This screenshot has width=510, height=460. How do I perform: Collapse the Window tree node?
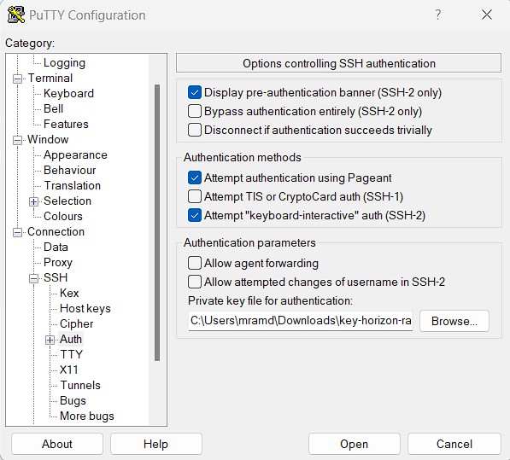click(18, 140)
